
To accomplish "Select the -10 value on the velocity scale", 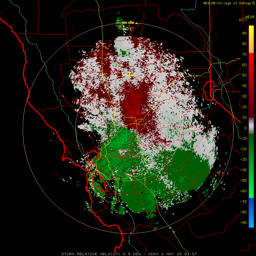I will [x=243, y=139].
